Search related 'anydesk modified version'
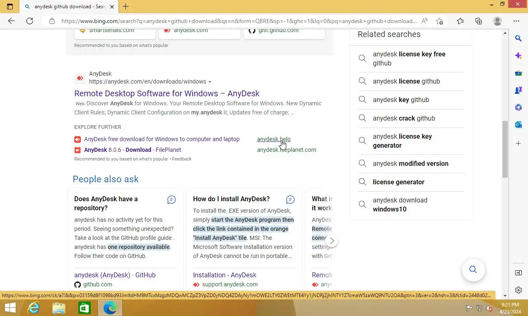 (410, 163)
